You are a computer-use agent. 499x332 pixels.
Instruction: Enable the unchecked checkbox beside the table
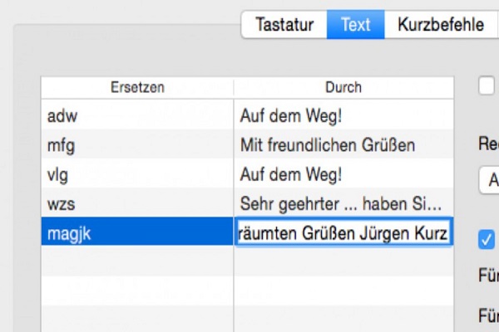tap(487, 86)
